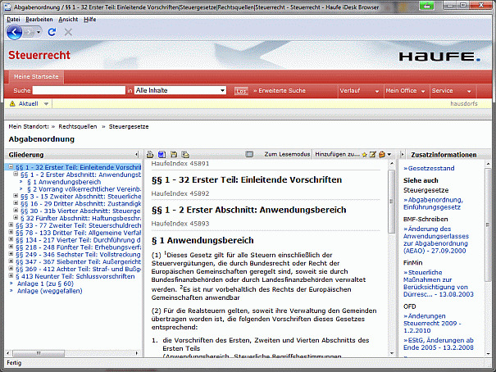This screenshot has width=496, height=372.
Task: Open Abgabenordnung, Einführungsgesetz link
Action: pyautogui.click(x=433, y=203)
